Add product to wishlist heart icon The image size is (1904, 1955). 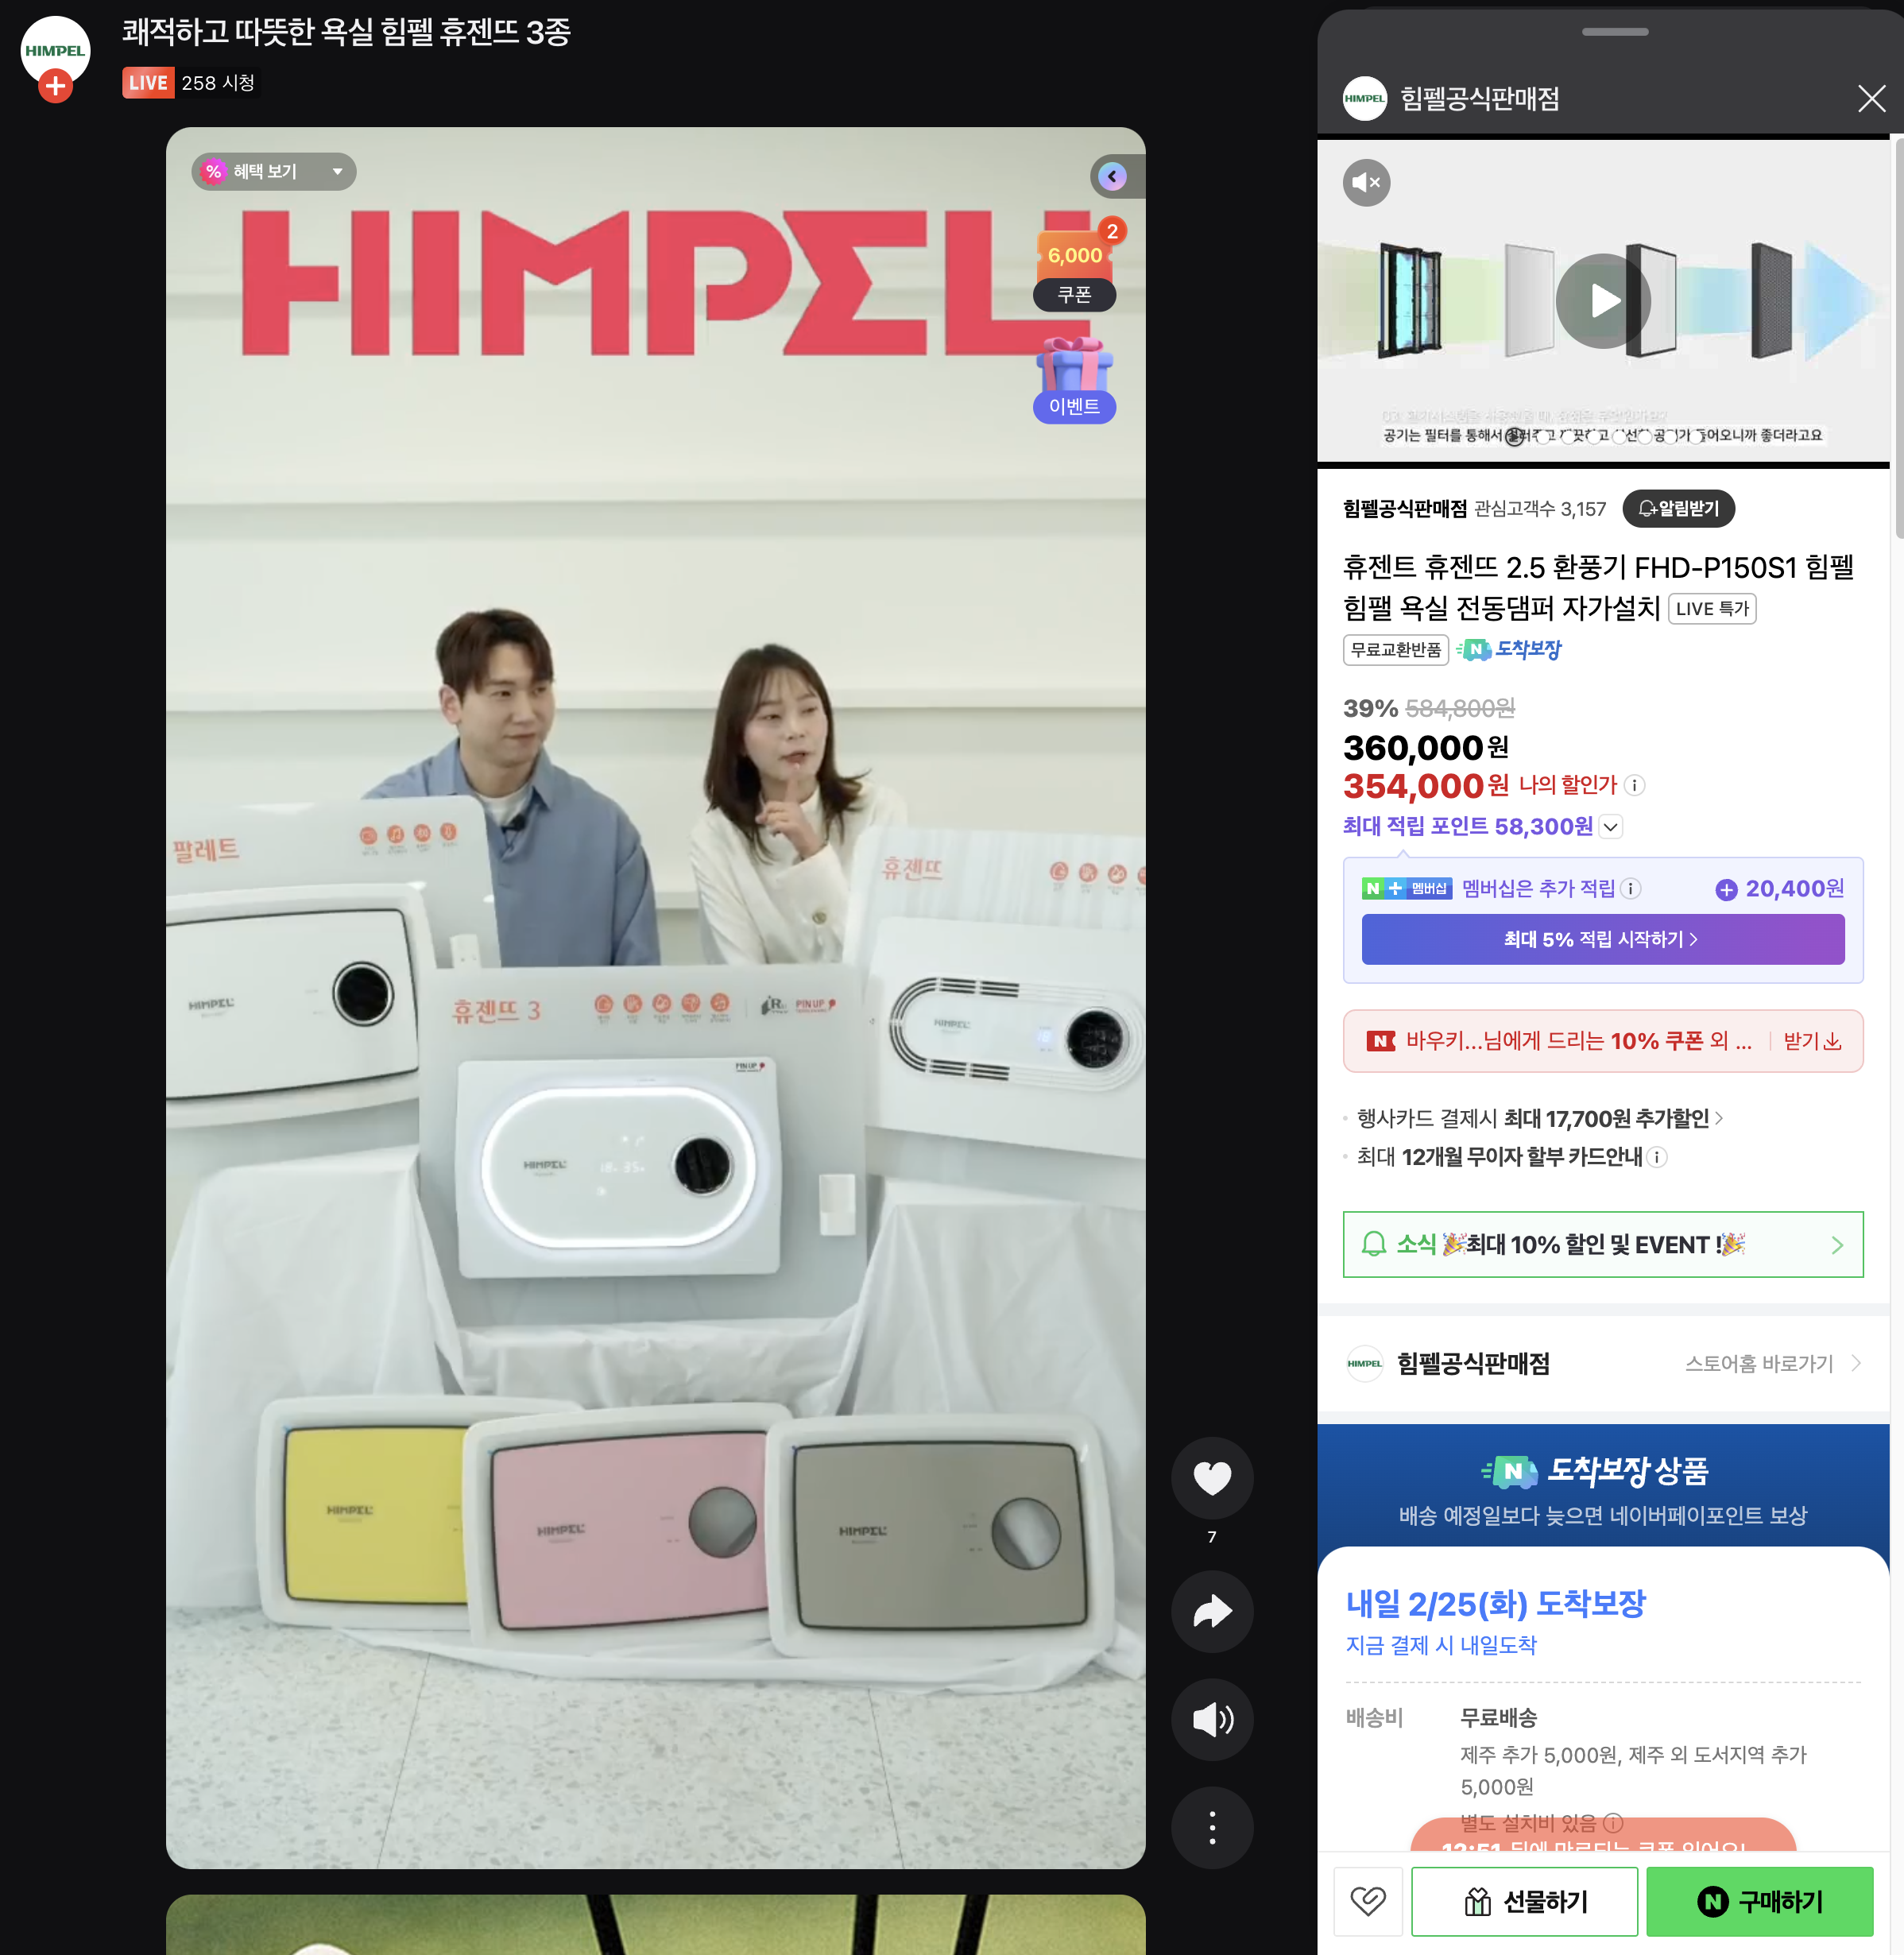coord(1367,1900)
